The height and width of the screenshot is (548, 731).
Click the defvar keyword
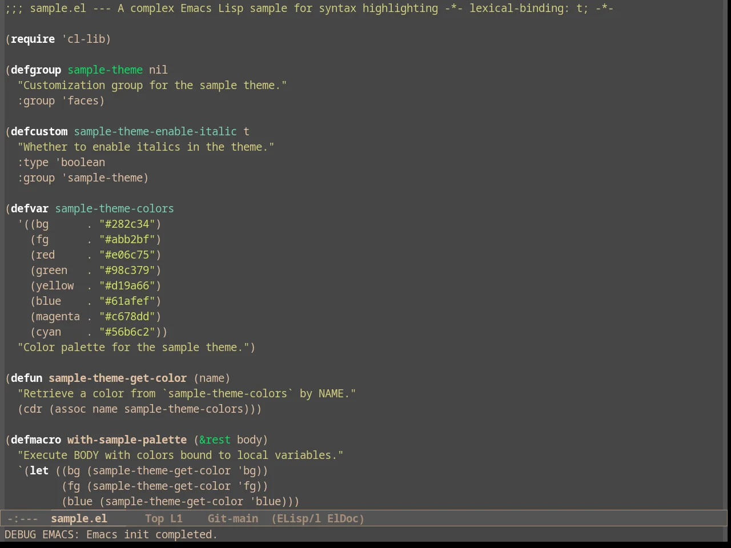coord(30,208)
